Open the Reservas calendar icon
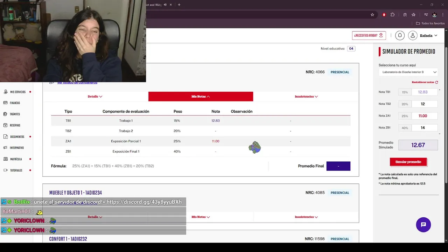 coord(6,125)
